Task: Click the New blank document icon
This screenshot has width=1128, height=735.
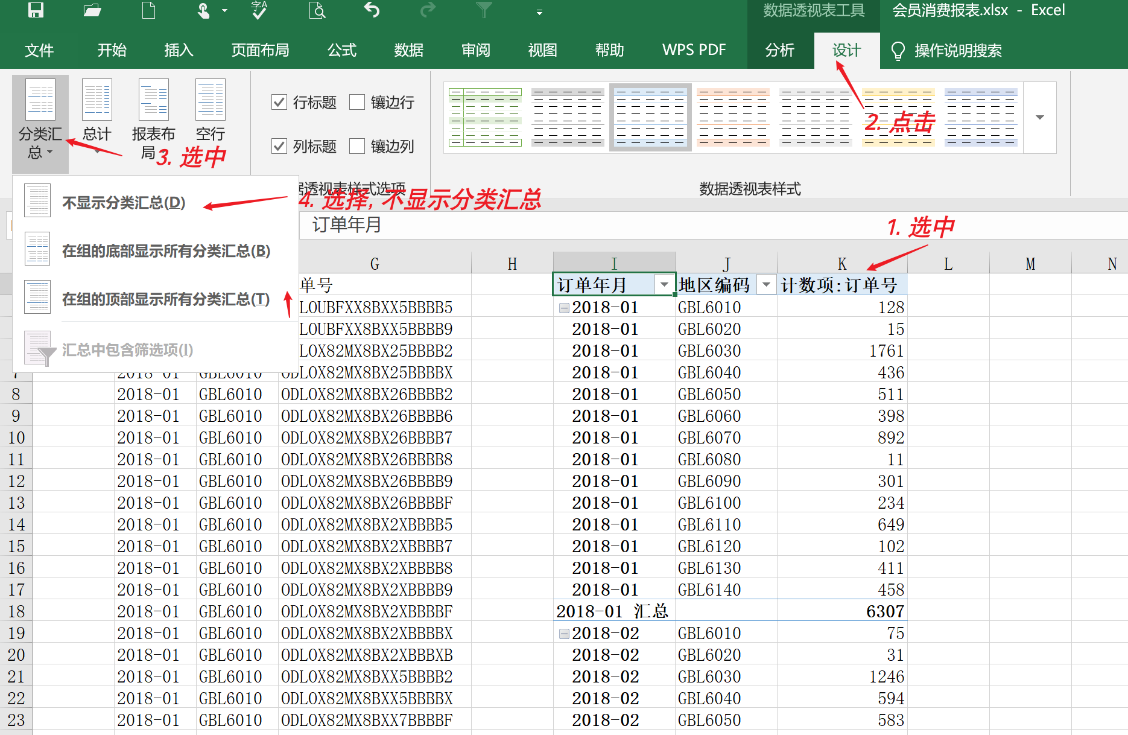Action: [148, 10]
